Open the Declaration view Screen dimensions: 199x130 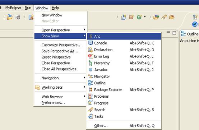(x=124, y=50)
